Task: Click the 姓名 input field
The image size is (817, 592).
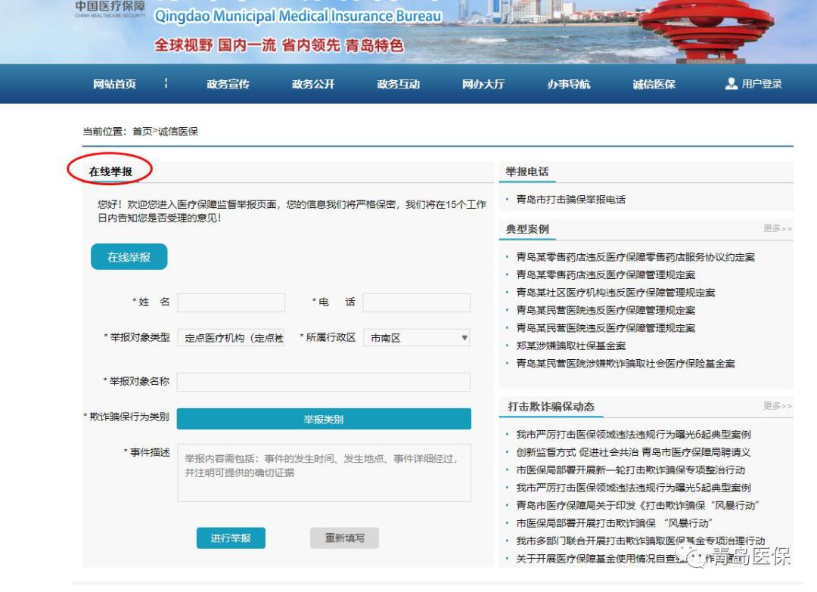Action: point(231,302)
